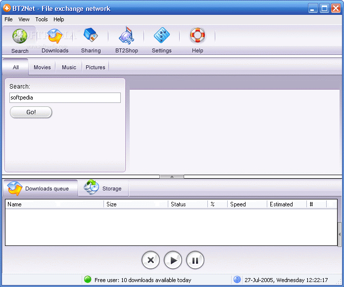Screen dimensions: 344x287
Task: Open the File menu
Action: coord(8,19)
